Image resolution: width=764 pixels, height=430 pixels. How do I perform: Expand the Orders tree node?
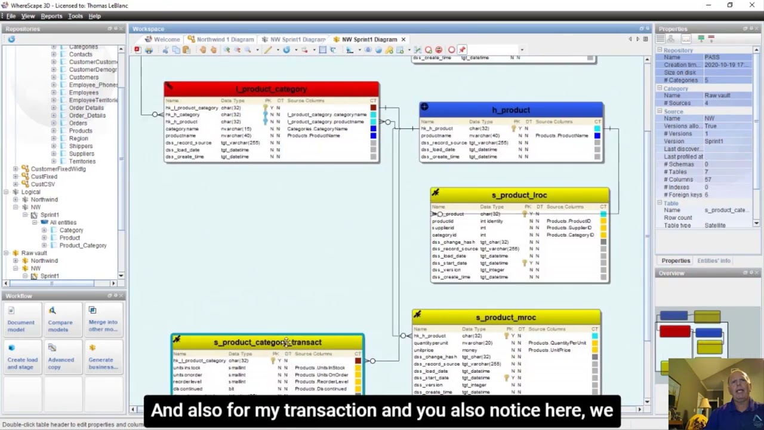coord(54,123)
